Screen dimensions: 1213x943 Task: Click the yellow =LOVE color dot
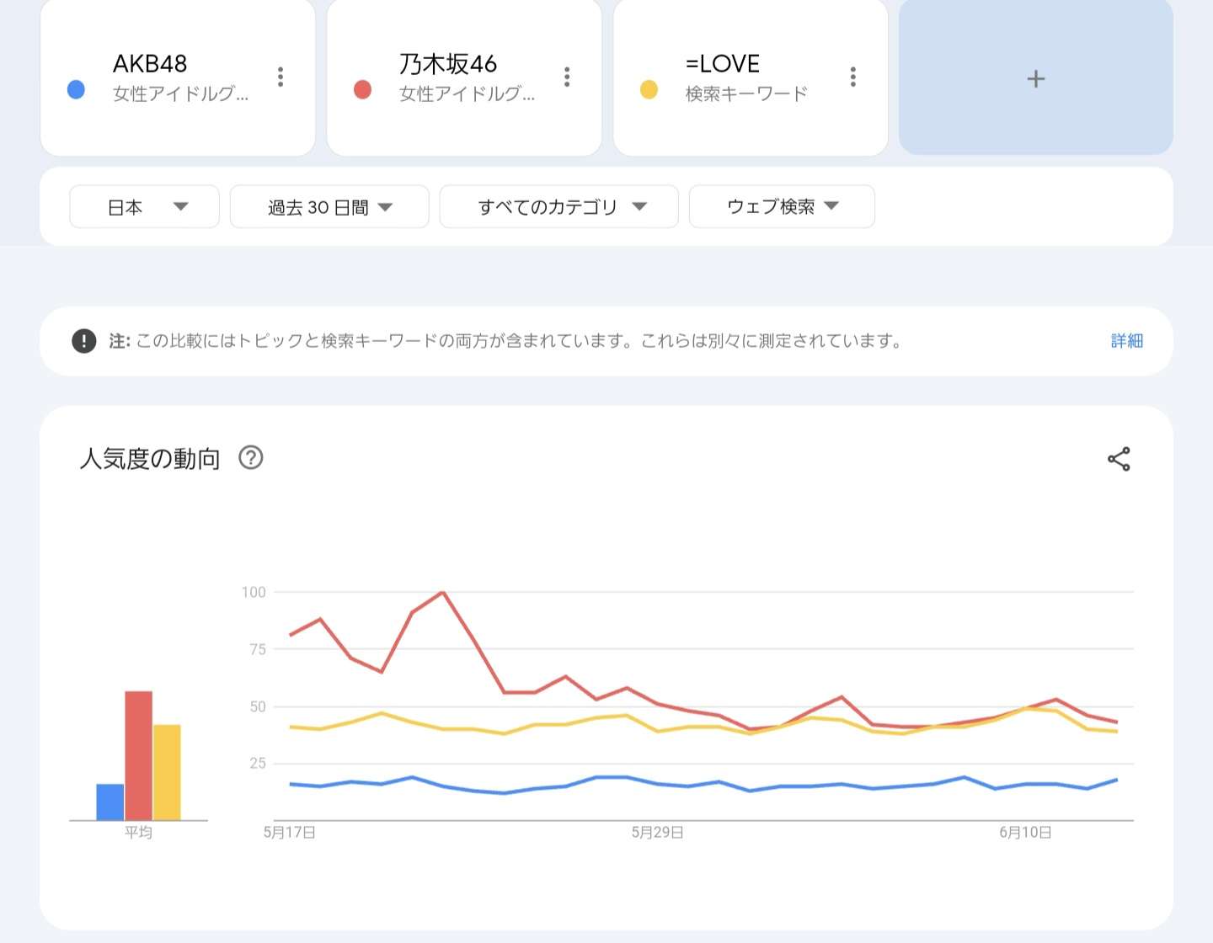649,90
